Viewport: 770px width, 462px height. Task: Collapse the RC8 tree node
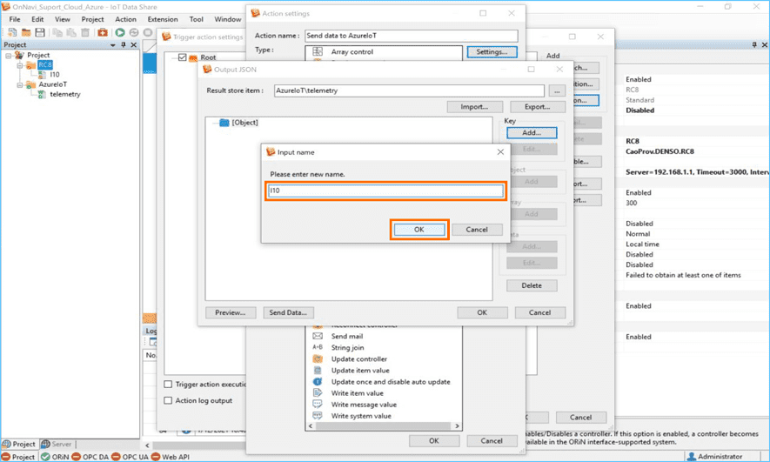[20, 65]
